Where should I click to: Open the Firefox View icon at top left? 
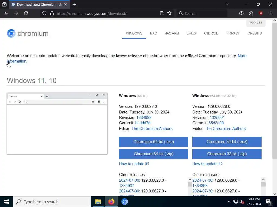(x=4, y=5)
